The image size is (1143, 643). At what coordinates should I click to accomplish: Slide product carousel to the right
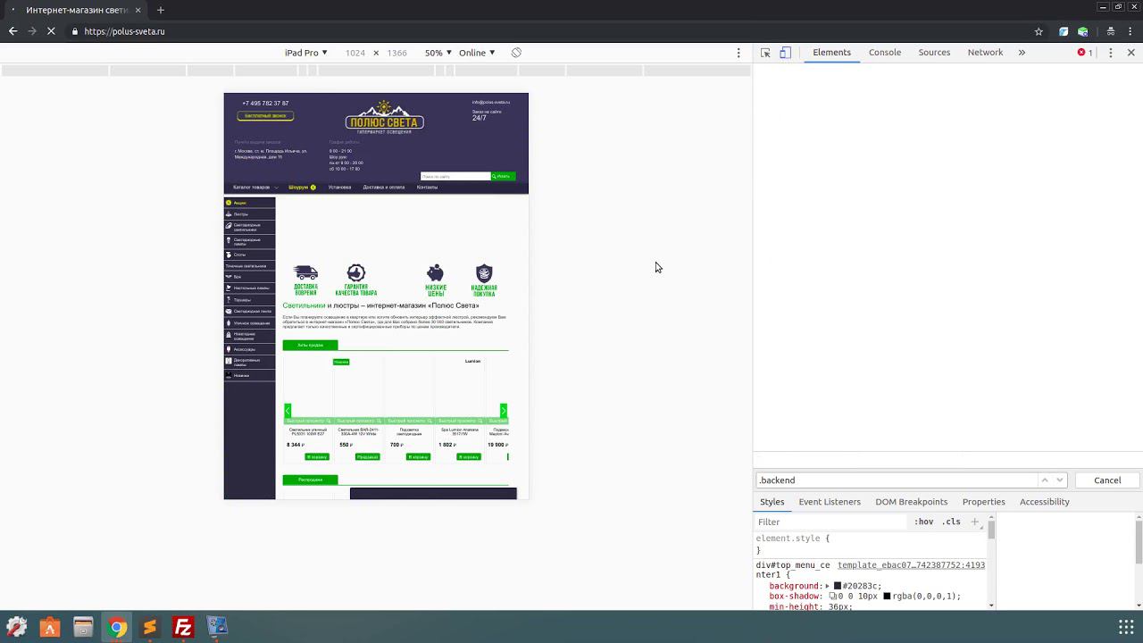pyautogui.click(x=503, y=411)
